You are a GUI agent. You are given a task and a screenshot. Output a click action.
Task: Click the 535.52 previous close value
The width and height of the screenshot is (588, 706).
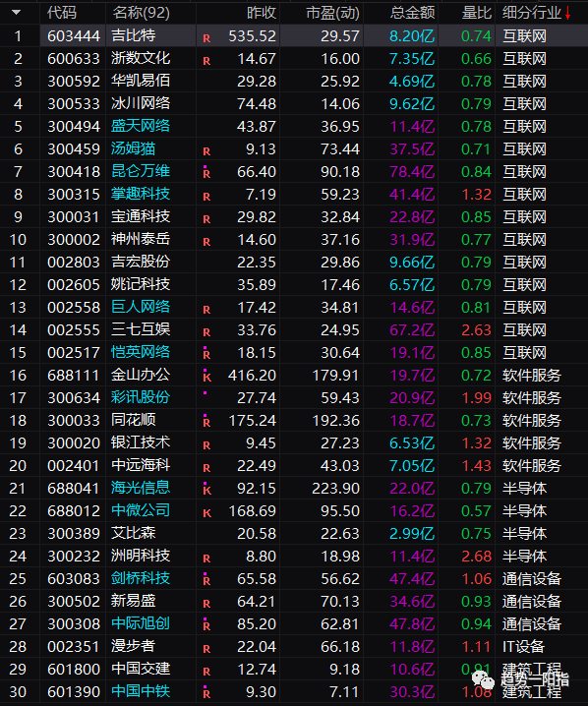tap(252, 36)
